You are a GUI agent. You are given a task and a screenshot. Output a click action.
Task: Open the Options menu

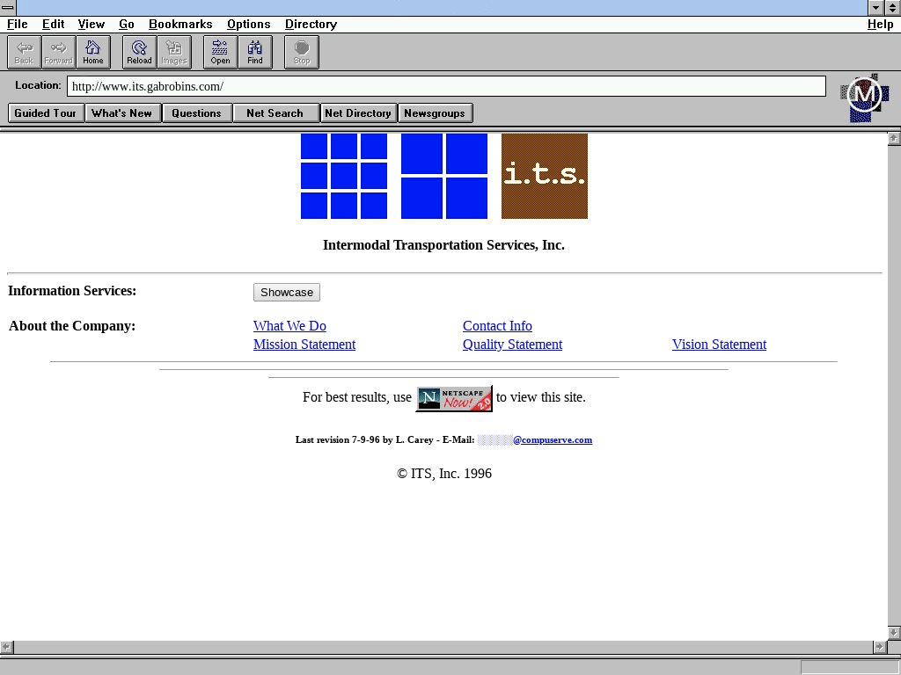[248, 25]
